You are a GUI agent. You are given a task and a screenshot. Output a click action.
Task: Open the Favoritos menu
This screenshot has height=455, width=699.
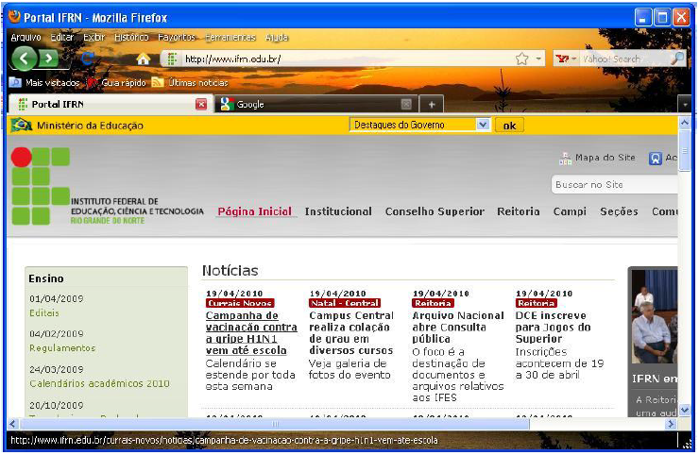(177, 37)
